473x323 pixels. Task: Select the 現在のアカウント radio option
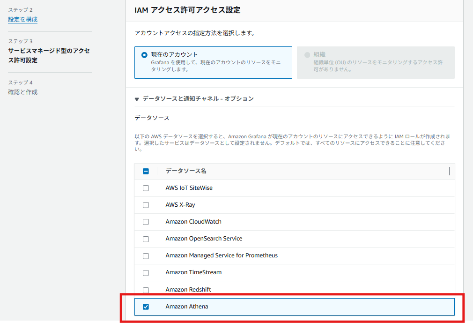click(144, 55)
